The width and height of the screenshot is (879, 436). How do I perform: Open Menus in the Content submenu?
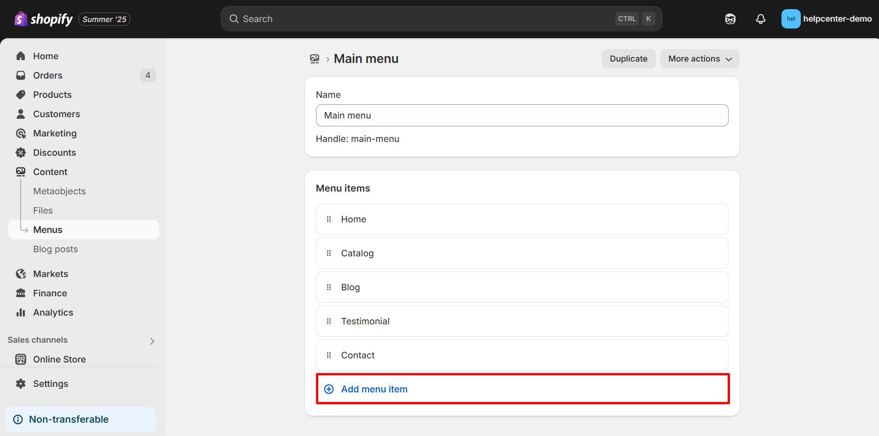point(48,230)
